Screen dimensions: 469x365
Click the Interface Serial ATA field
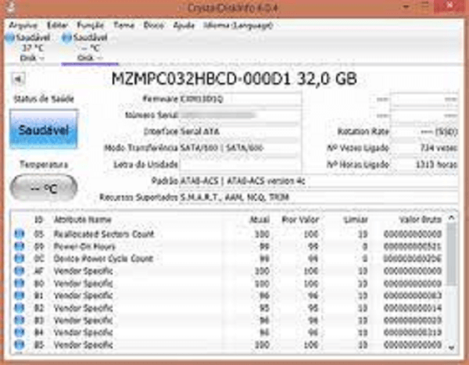(240, 131)
